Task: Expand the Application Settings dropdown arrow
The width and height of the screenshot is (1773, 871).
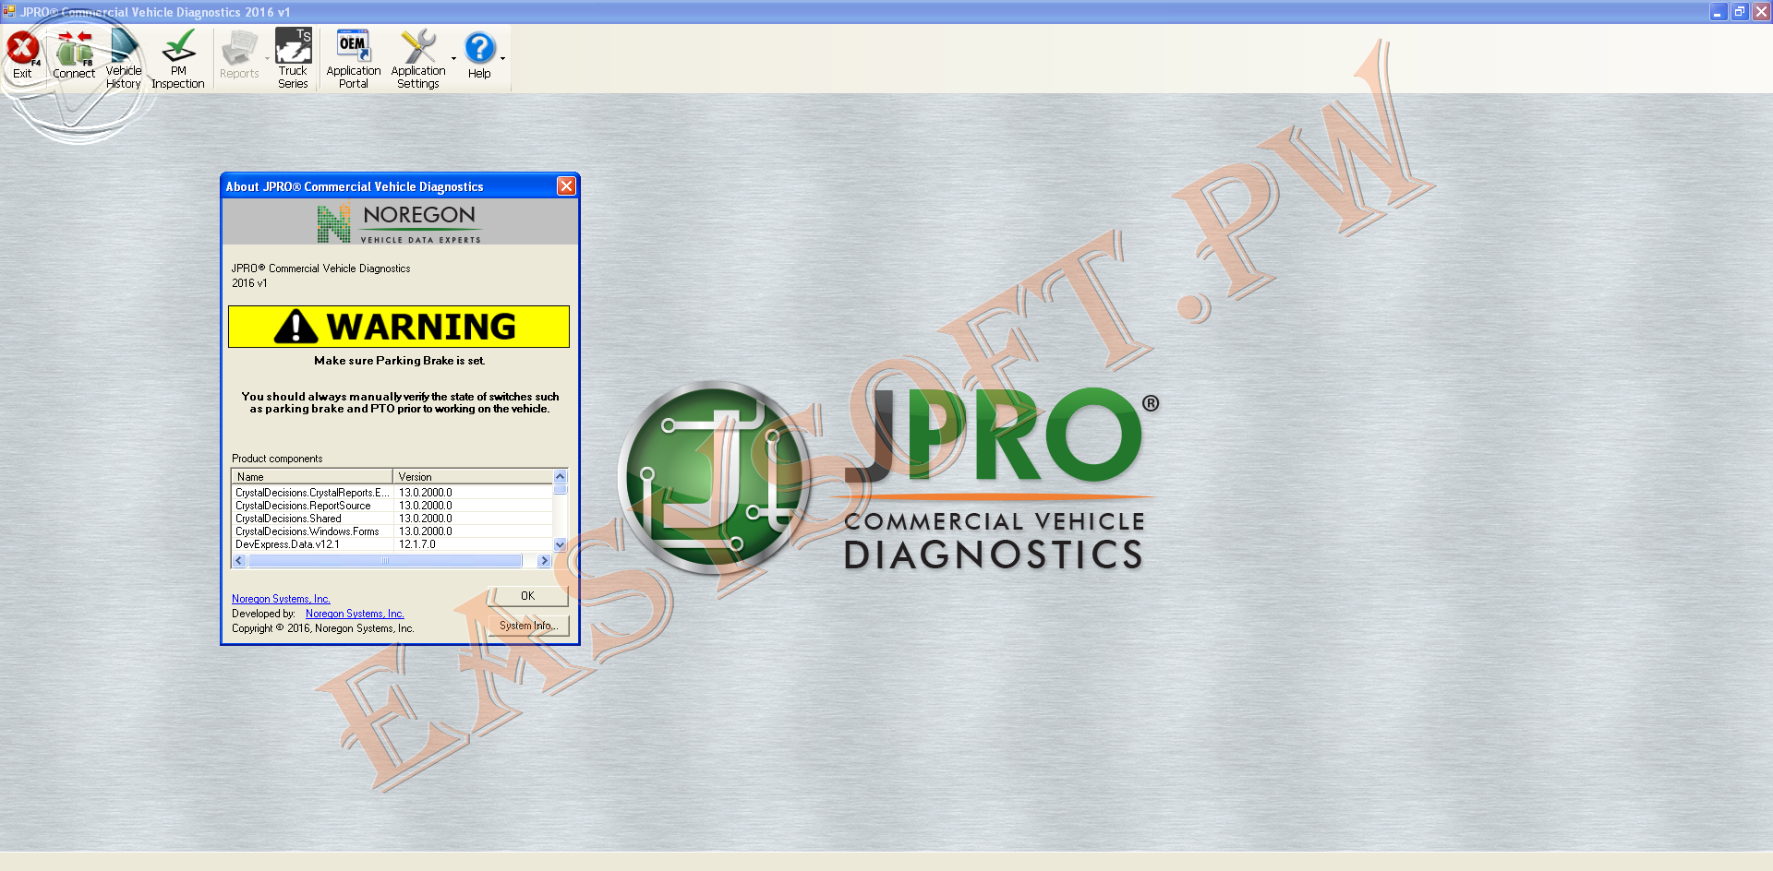Action: (x=453, y=58)
